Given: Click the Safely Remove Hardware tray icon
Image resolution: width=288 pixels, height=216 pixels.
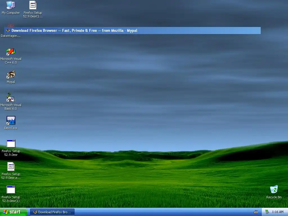Looking at the screenshot, I should 267,212.
